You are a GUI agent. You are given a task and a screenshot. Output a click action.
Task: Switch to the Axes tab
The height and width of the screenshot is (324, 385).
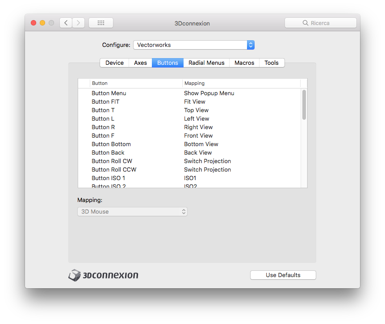click(140, 63)
